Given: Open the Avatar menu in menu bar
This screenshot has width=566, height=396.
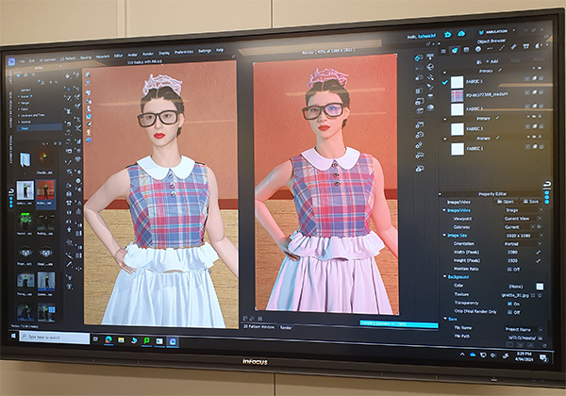Looking at the screenshot, I should pyautogui.click(x=132, y=55).
